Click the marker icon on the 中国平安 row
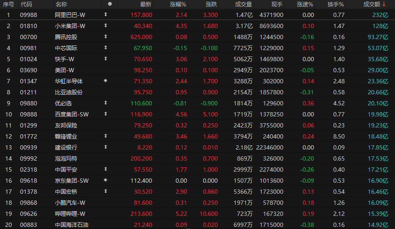The width and height of the screenshot is (395, 229). click(x=106, y=169)
